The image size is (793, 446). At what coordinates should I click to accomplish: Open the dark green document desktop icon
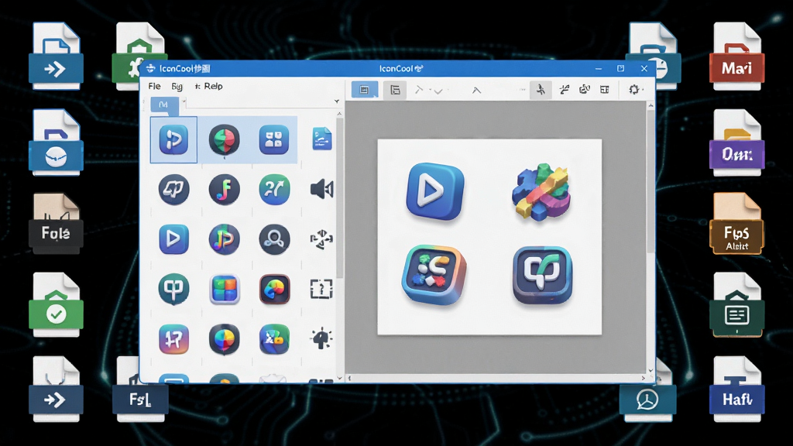tap(737, 305)
